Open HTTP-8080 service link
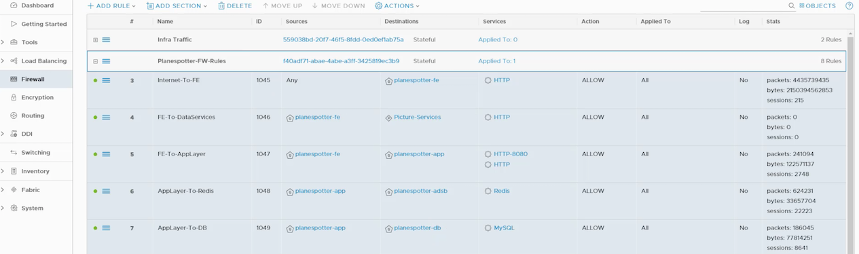The height and width of the screenshot is (254, 859). coord(511,153)
